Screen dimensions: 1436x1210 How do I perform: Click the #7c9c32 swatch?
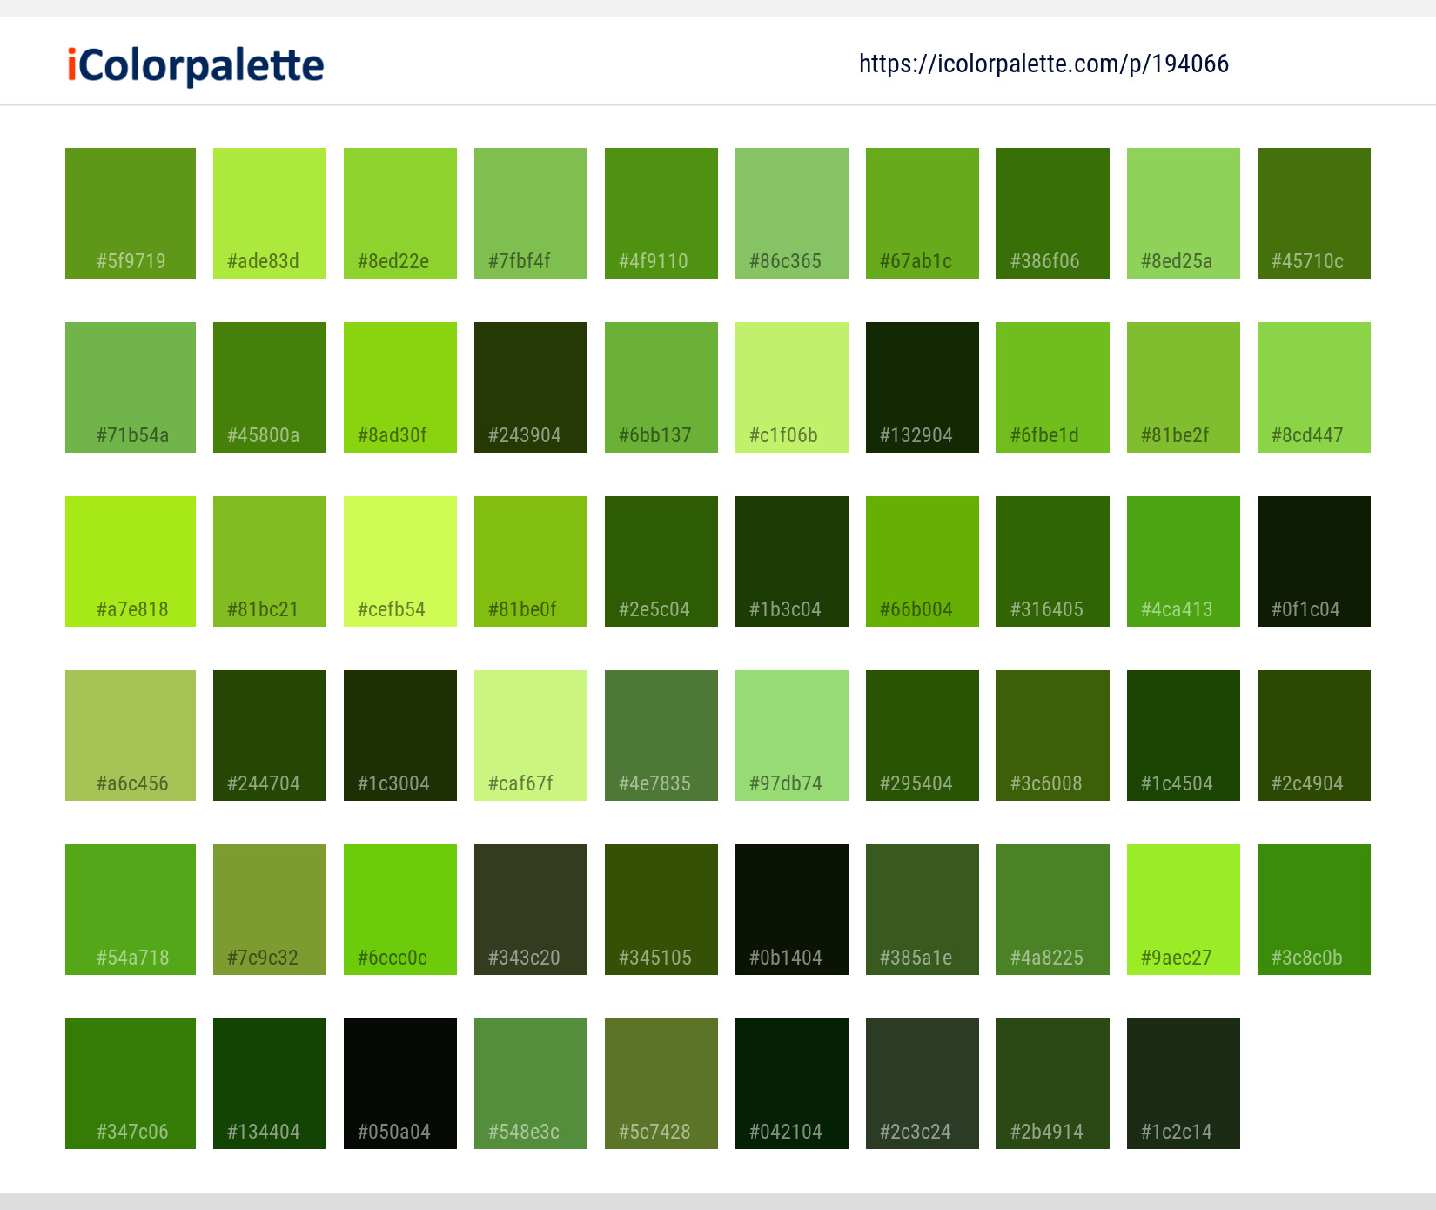pyautogui.click(x=270, y=910)
